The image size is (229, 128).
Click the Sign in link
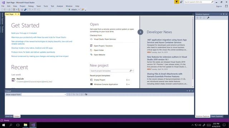(219, 6)
